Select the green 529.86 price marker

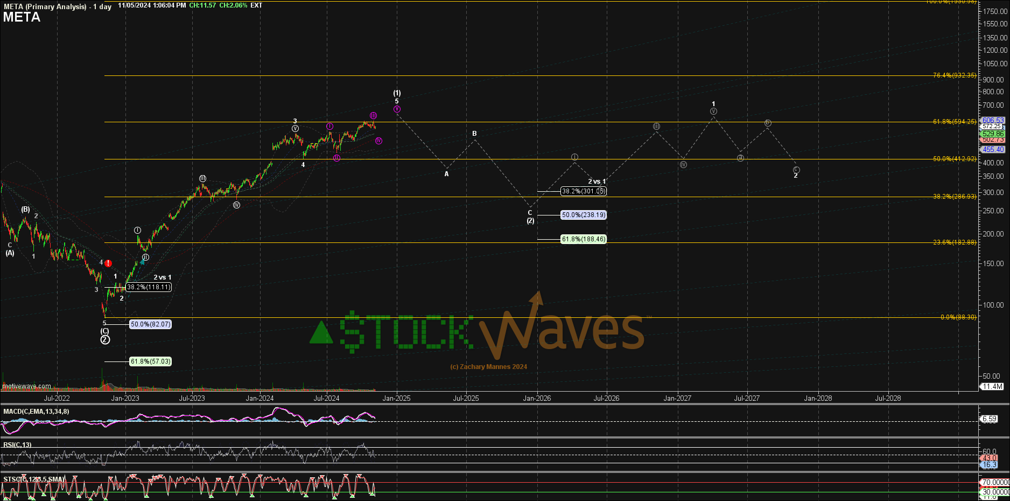[x=993, y=134]
